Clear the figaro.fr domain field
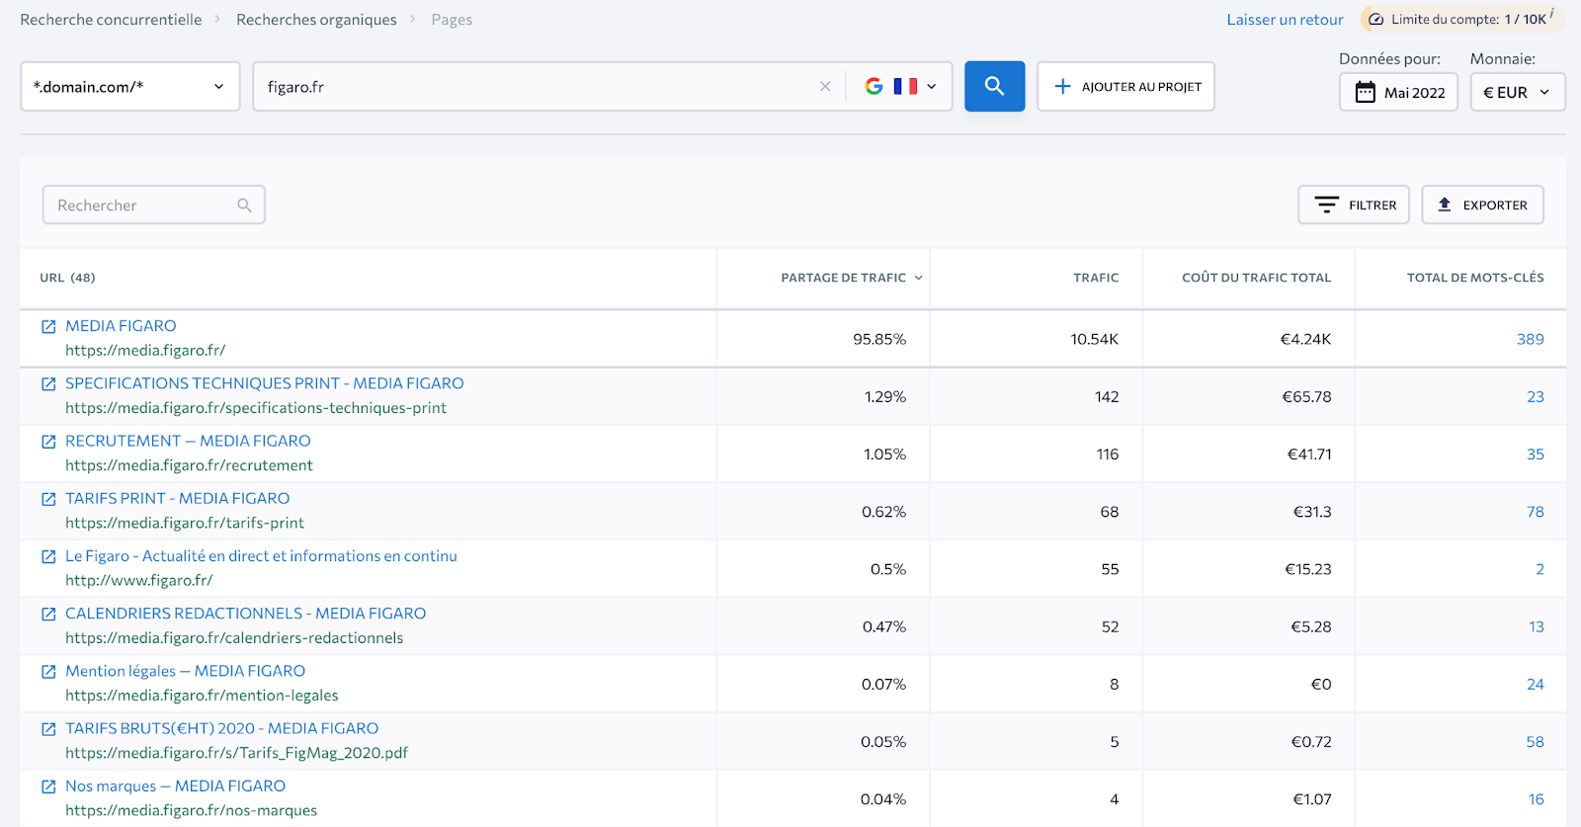This screenshot has height=827, width=1581. point(825,87)
